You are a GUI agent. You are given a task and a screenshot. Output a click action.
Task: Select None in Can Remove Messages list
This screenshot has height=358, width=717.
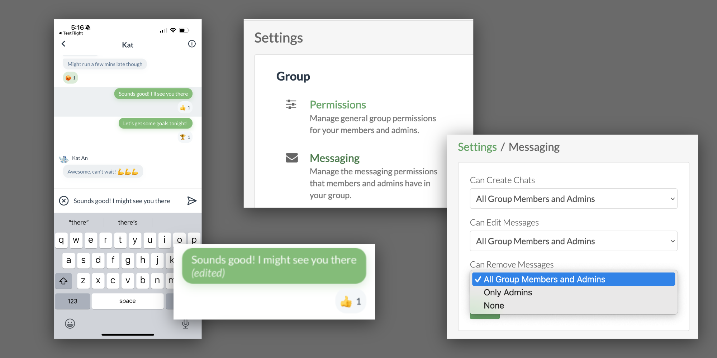pyautogui.click(x=494, y=306)
